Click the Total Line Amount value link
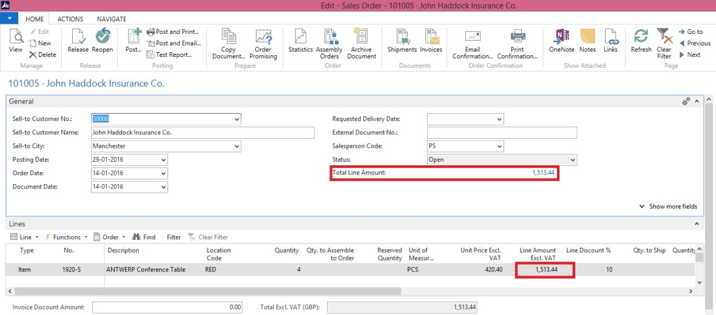The width and height of the screenshot is (716, 315). 543,173
